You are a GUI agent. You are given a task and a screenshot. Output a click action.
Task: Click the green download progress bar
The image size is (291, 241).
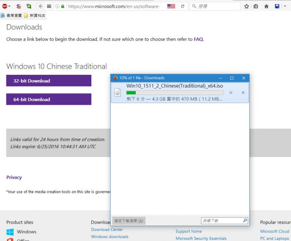click(x=175, y=93)
